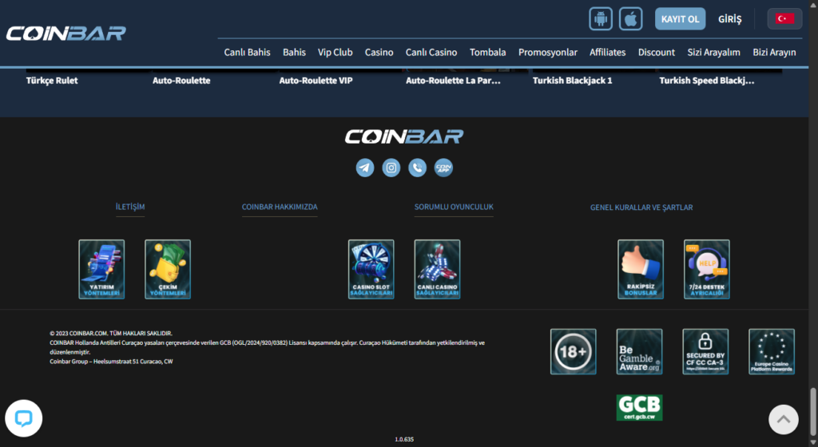Click the phone call icon in footer
This screenshot has height=447, width=818.
pos(417,168)
